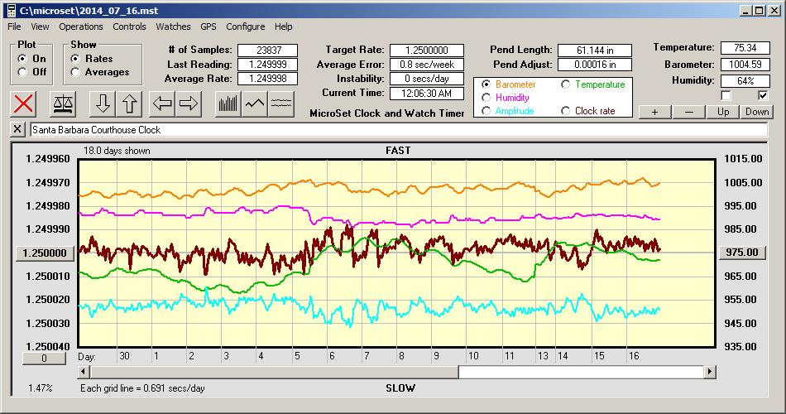Click the small X beside clock name

point(17,129)
